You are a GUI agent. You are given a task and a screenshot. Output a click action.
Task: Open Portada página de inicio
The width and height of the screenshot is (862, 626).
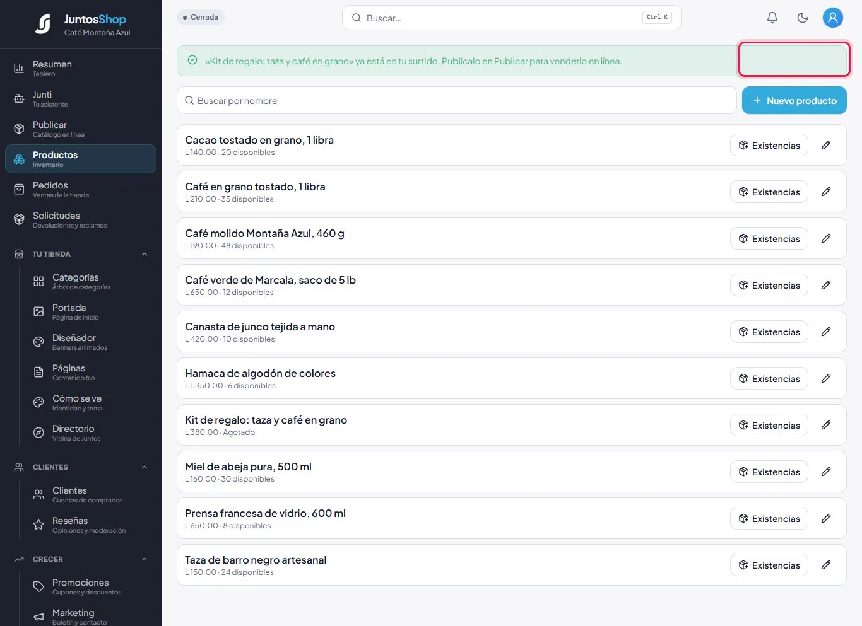click(x=90, y=311)
